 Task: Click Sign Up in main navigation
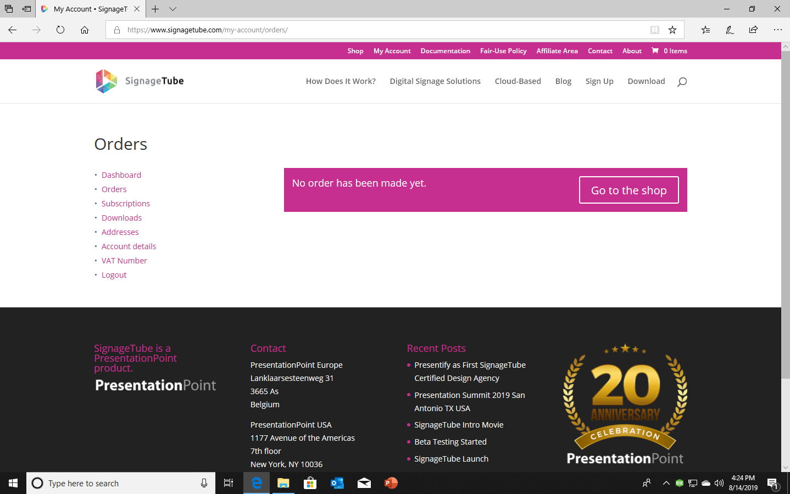click(599, 81)
